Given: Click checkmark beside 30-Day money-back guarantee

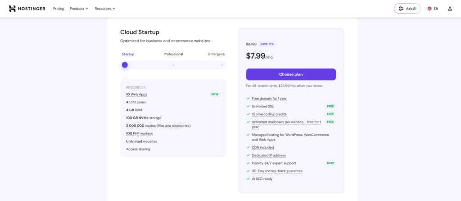Looking at the screenshot, I should coord(249,171).
